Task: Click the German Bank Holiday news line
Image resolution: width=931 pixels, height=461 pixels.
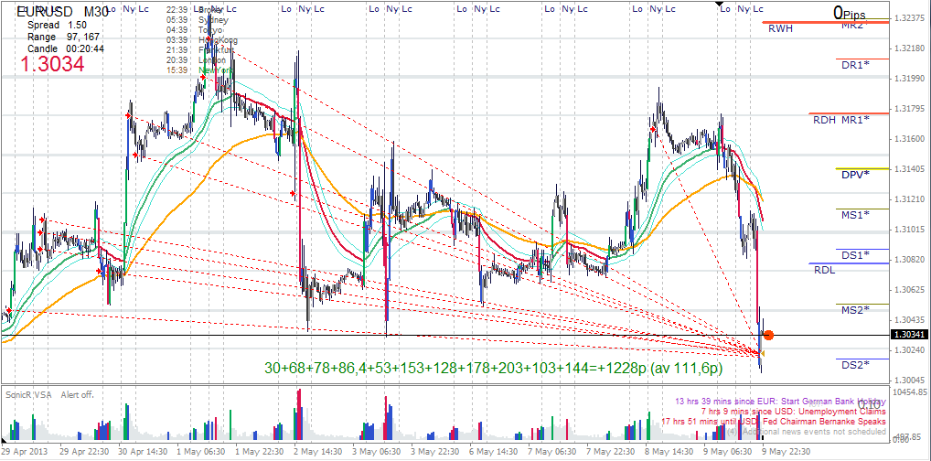Action: (x=781, y=402)
